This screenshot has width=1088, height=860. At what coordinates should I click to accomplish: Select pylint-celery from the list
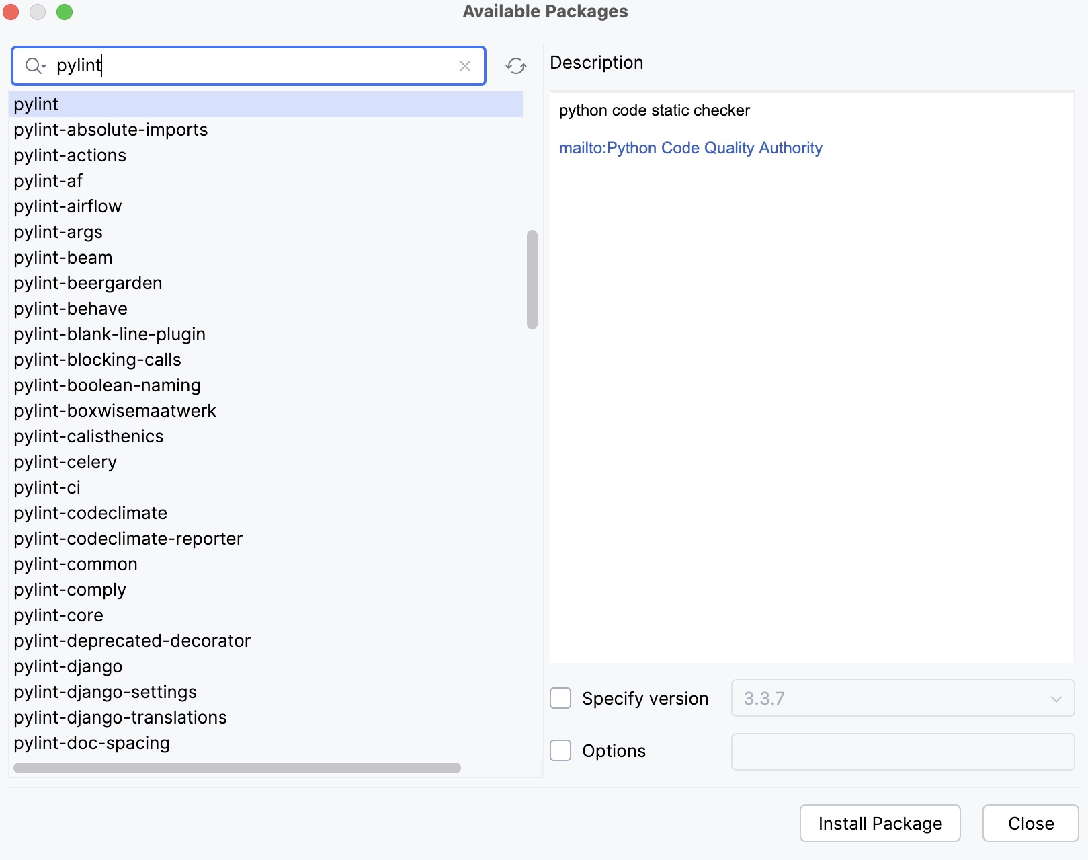tap(65, 462)
